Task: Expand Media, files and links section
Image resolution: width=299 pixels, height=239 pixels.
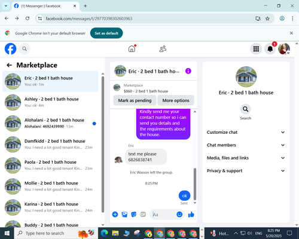Action: click(246, 158)
